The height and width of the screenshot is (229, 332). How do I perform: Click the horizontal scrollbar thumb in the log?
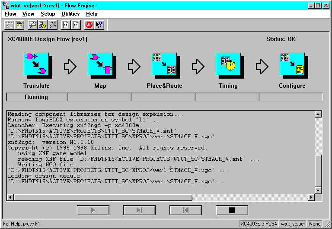pyautogui.click(x=103, y=197)
